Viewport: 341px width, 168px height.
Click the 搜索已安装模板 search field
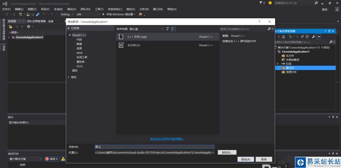[243, 29]
